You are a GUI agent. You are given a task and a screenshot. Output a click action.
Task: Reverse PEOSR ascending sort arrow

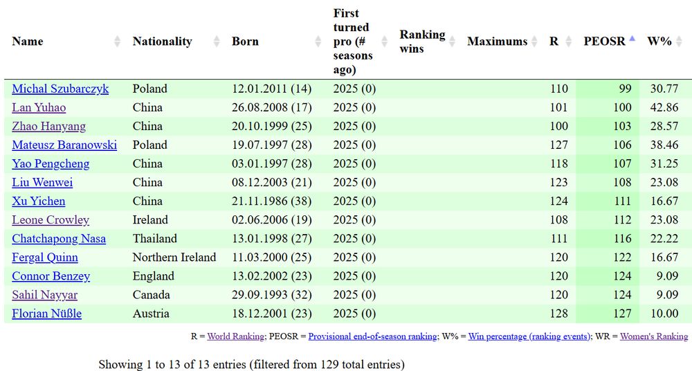click(x=632, y=39)
